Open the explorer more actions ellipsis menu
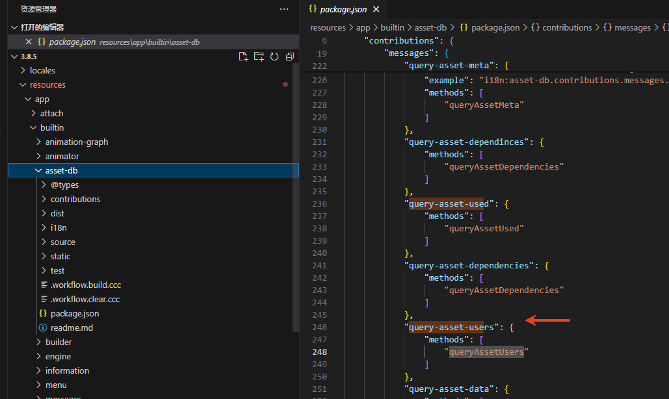 283,9
